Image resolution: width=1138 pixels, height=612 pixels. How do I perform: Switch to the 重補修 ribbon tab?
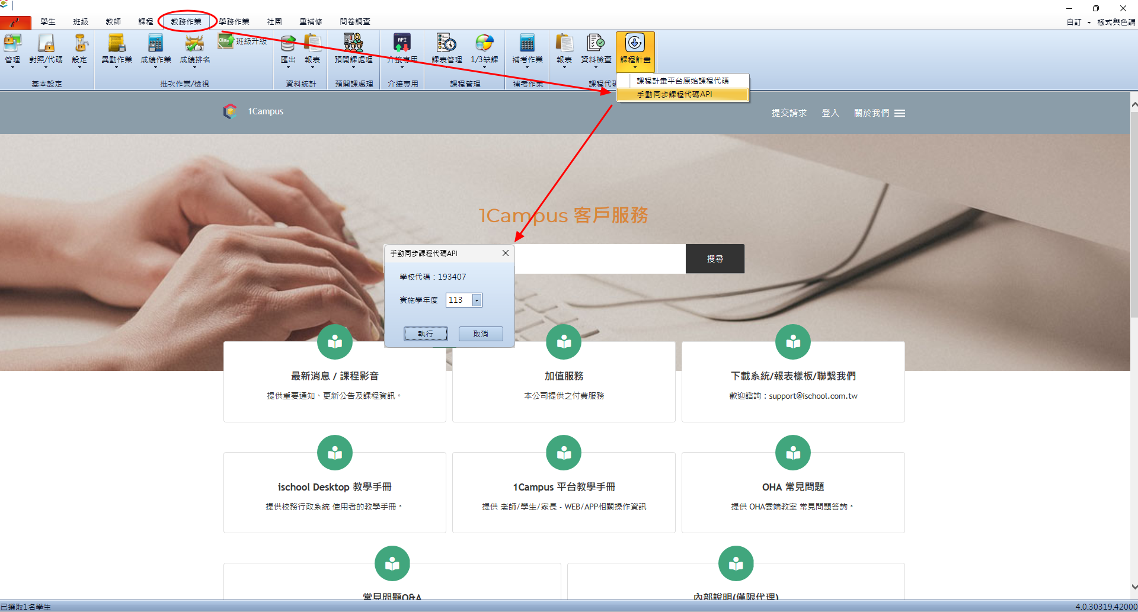point(311,22)
